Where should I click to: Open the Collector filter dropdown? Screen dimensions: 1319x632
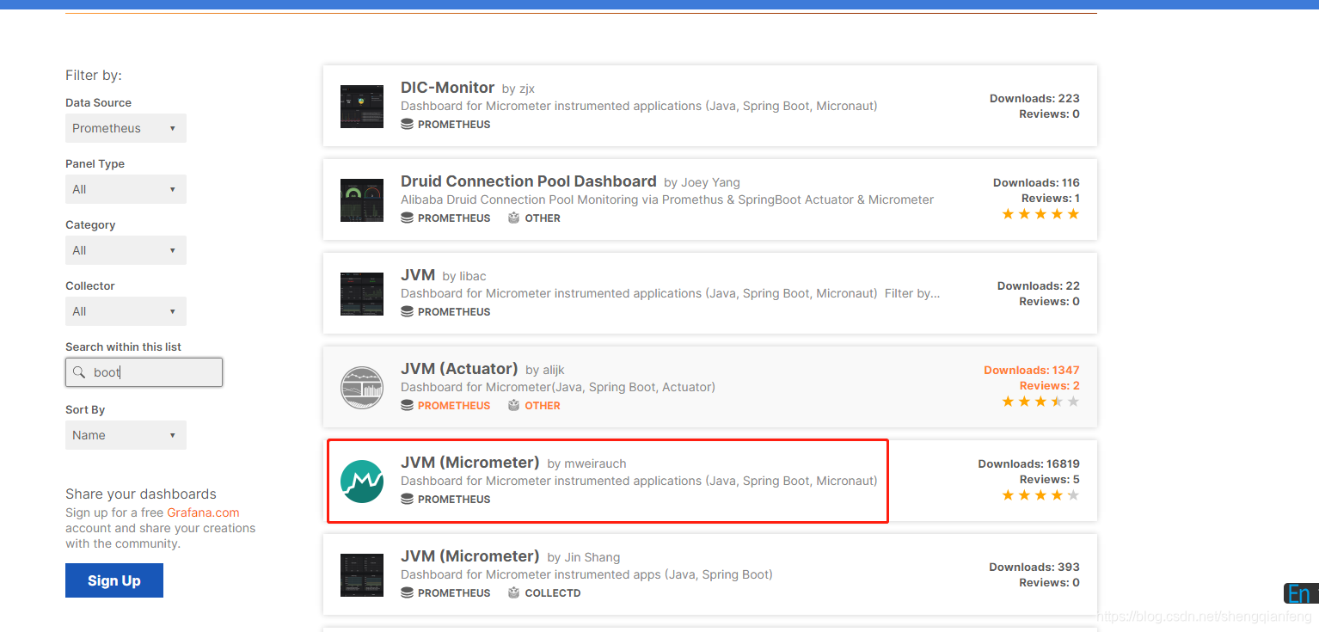click(x=126, y=311)
